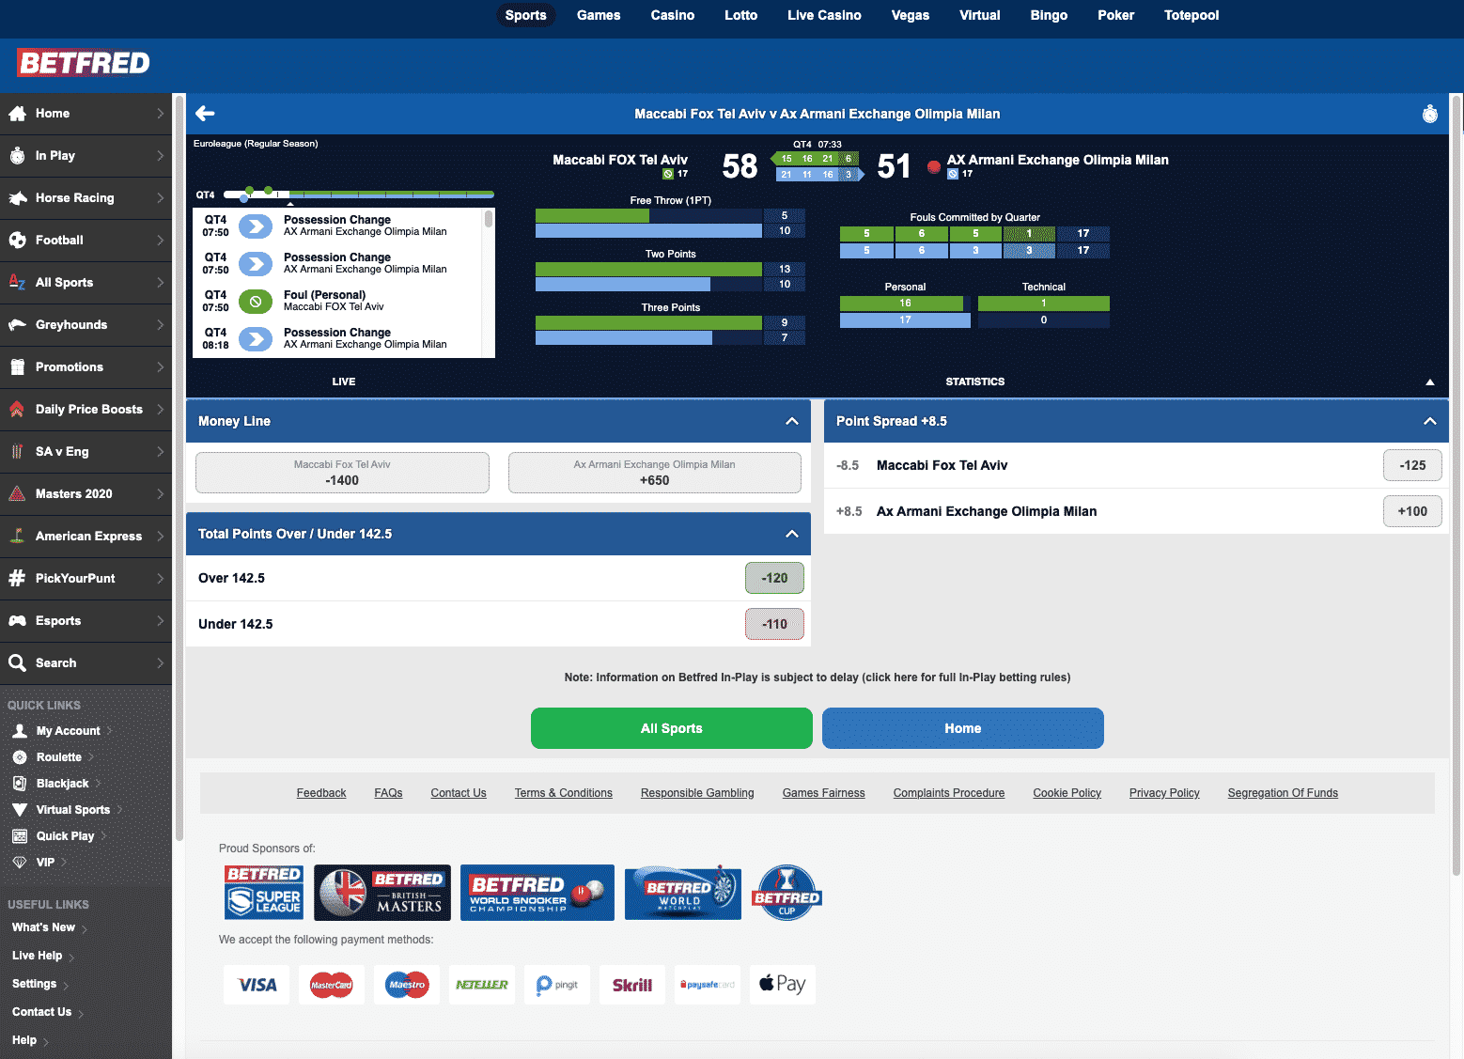
Task: Click the VIP diamond icon
Action: coord(21,862)
